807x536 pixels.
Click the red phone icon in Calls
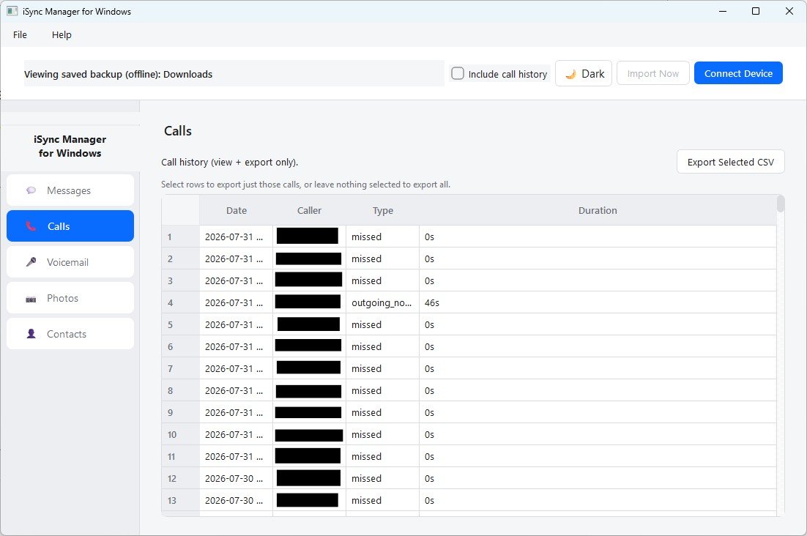[31, 226]
